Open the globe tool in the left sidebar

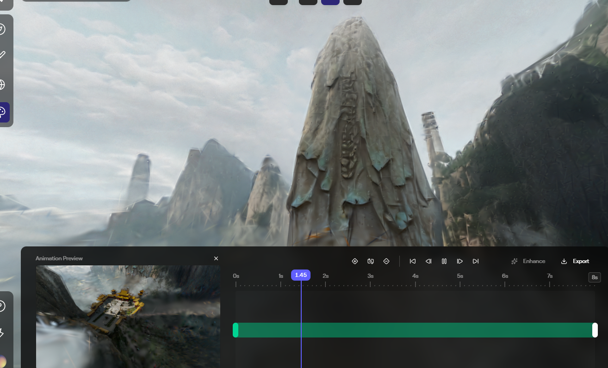(3, 85)
